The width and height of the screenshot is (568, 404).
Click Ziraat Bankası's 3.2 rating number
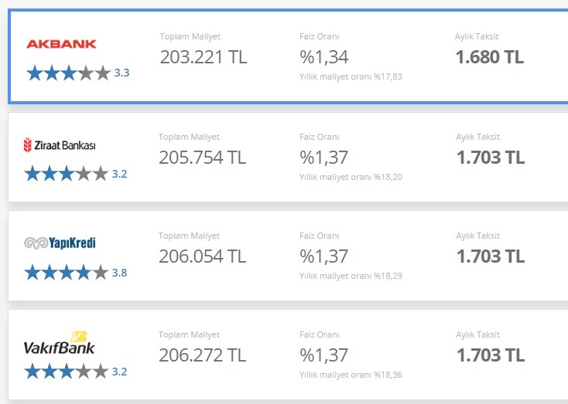119,174
